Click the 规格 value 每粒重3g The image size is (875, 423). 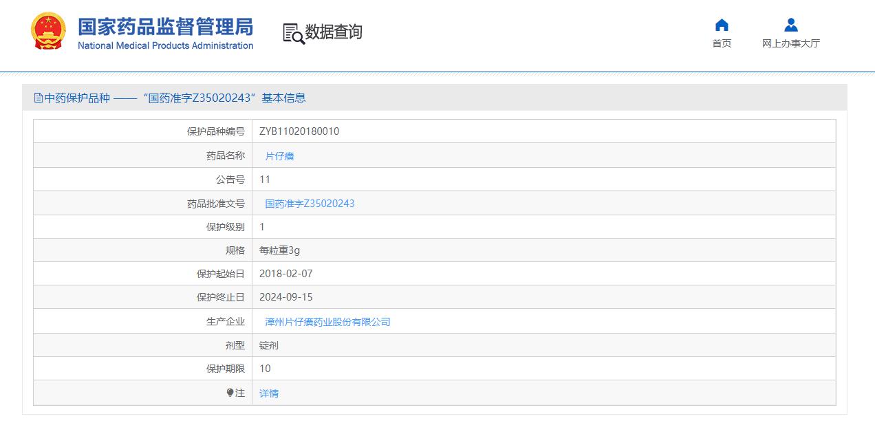coord(279,250)
